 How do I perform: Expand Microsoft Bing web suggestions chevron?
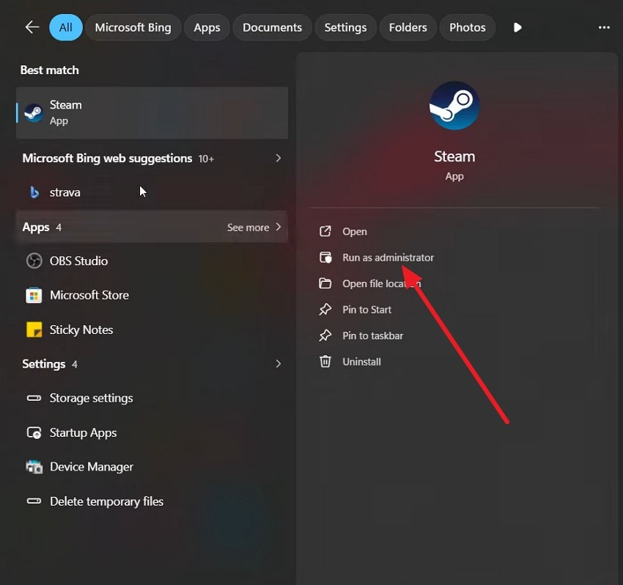pyautogui.click(x=278, y=159)
